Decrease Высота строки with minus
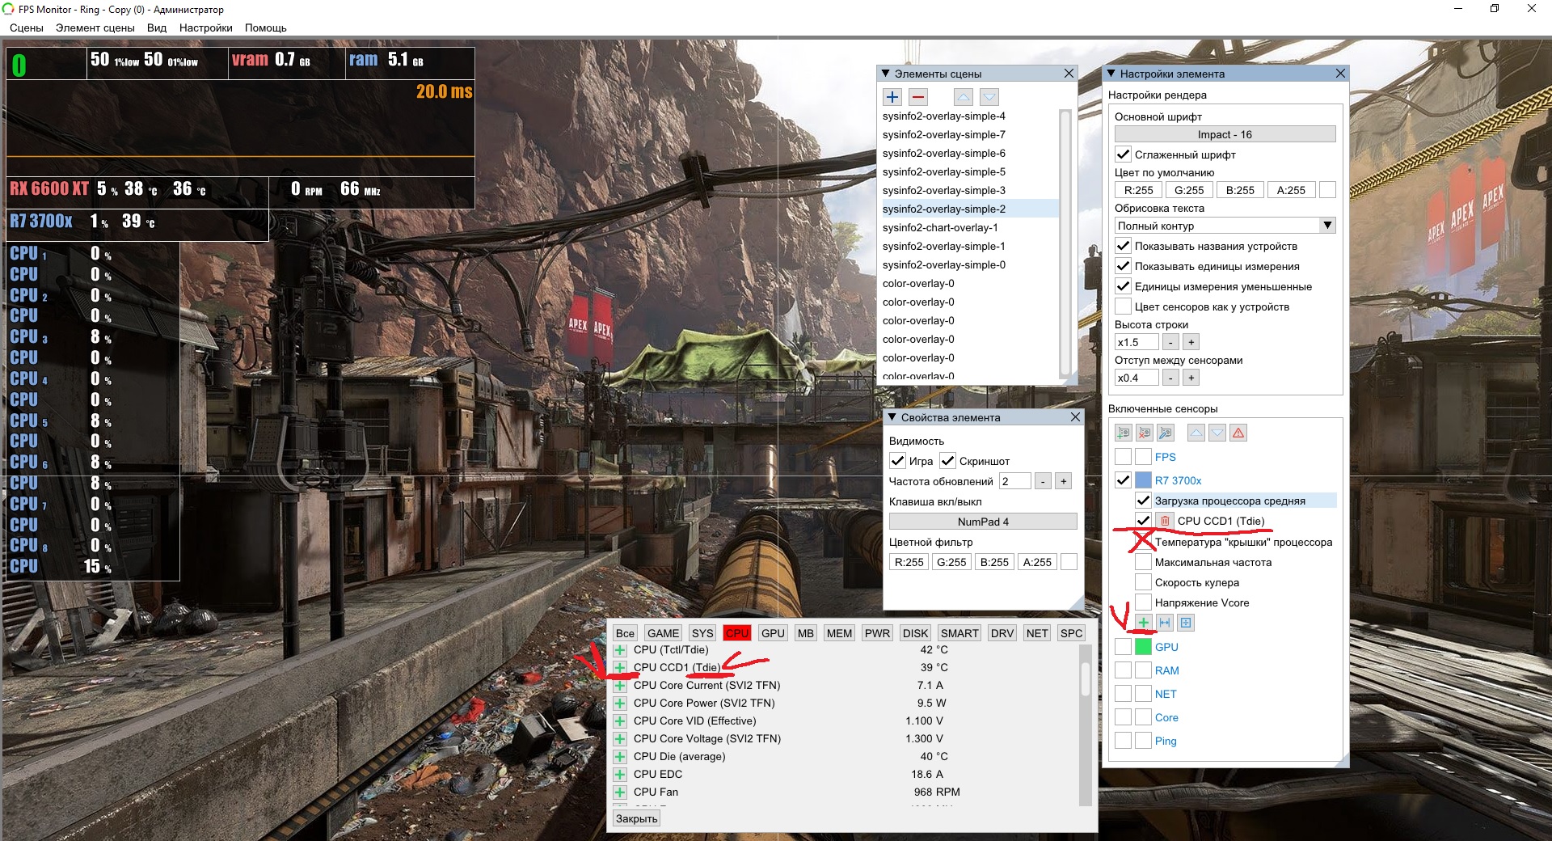Image resolution: width=1552 pixels, height=841 pixels. pos(1170,342)
